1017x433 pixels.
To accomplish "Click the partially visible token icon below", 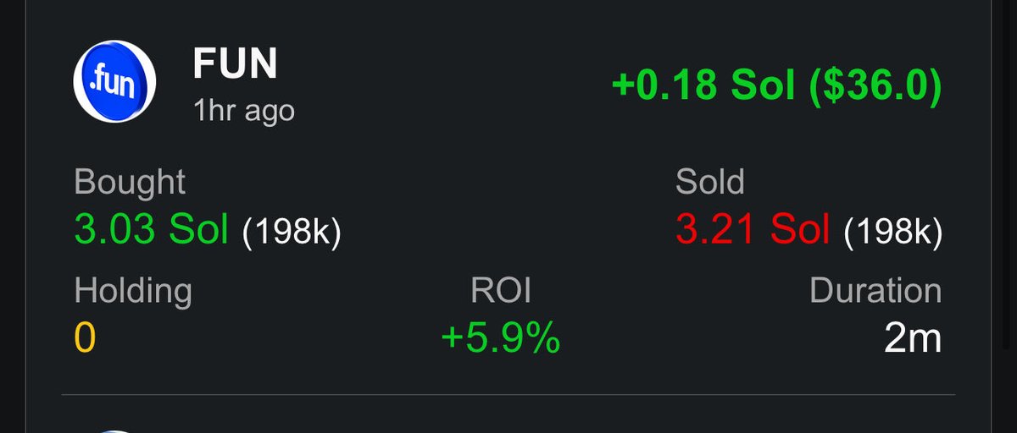I will point(116,430).
